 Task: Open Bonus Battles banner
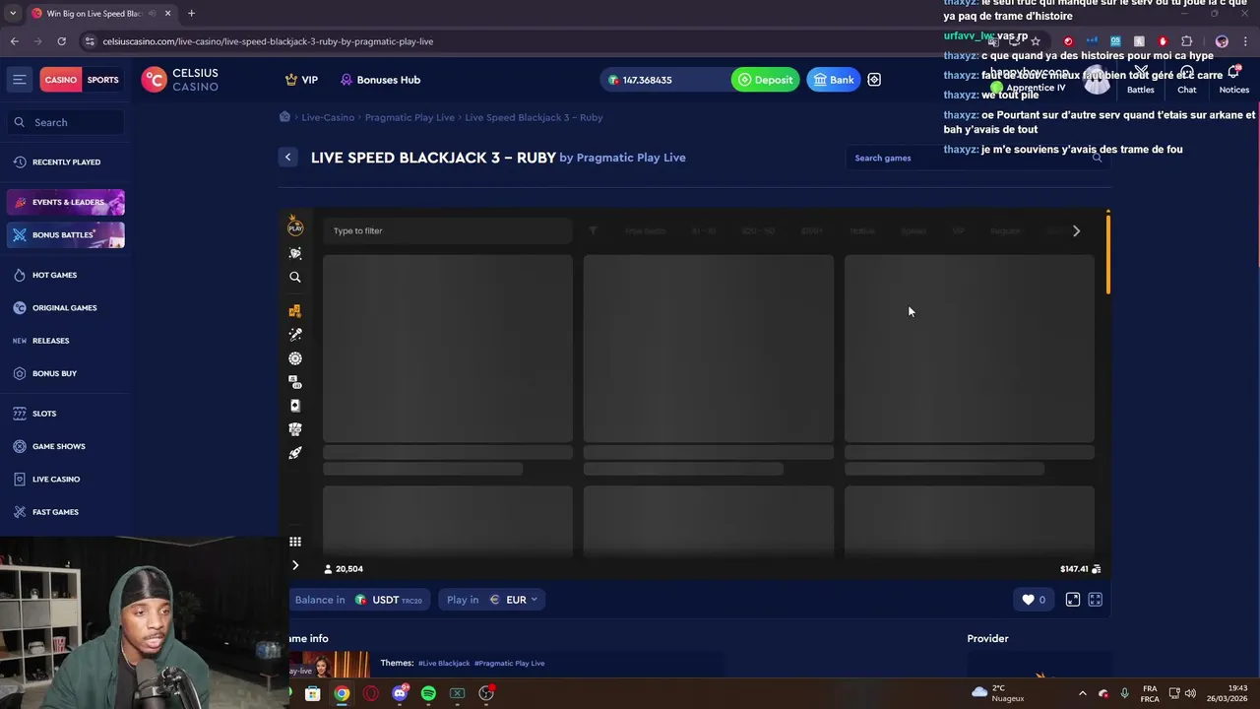pos(66,235)
